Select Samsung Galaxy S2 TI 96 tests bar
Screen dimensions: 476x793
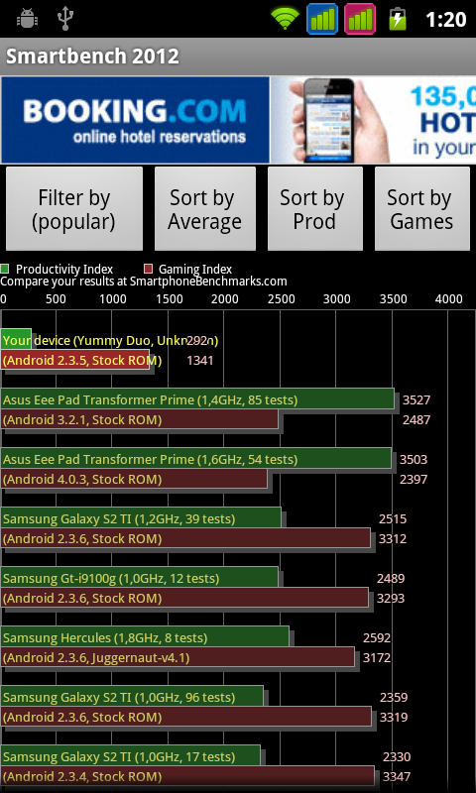(x=132, y=697)
